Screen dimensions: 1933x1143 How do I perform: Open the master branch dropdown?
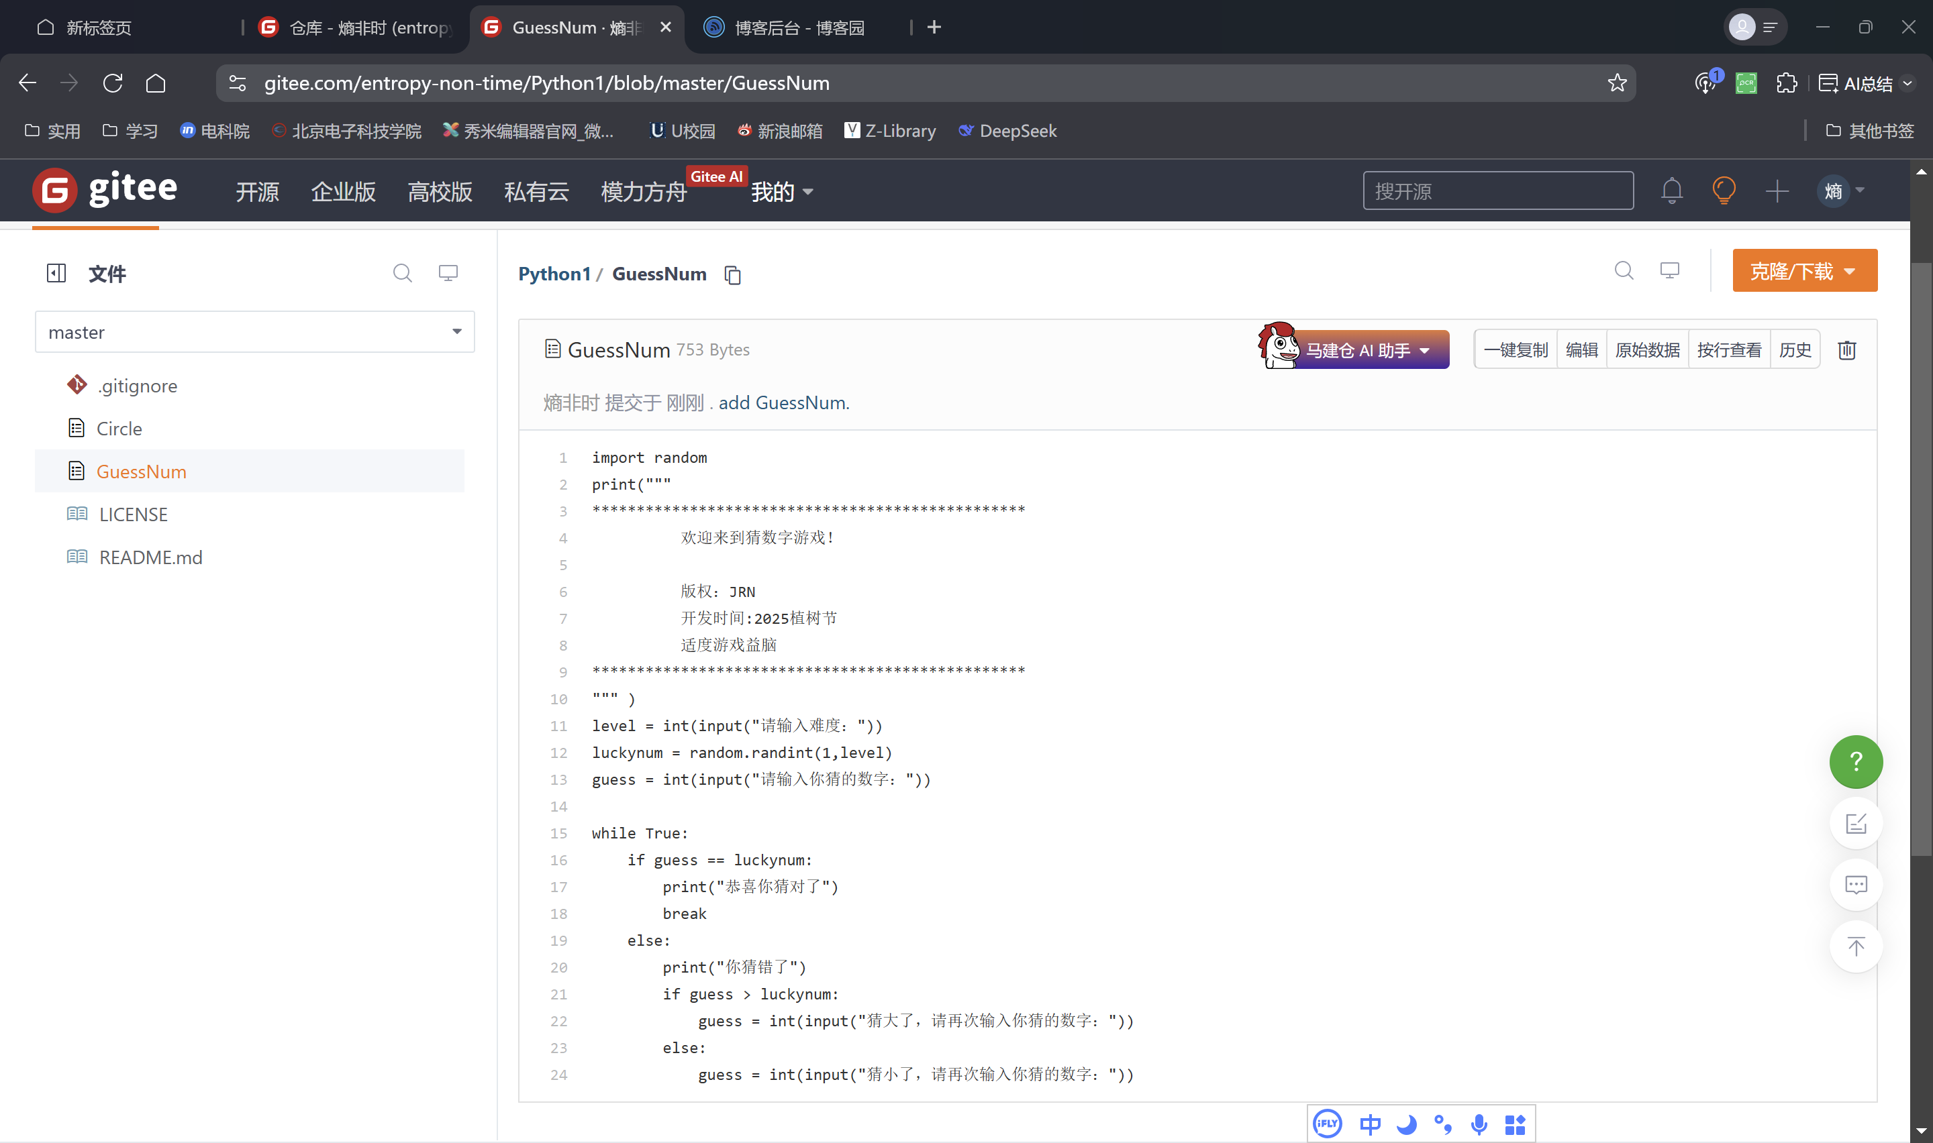pyautogui.click(x=254, y=332)
